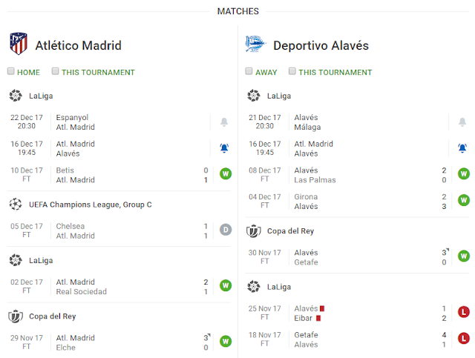This screenshot has height=358, width=475.
Task: Check the HOME filter checkbox
Action: 11,72
